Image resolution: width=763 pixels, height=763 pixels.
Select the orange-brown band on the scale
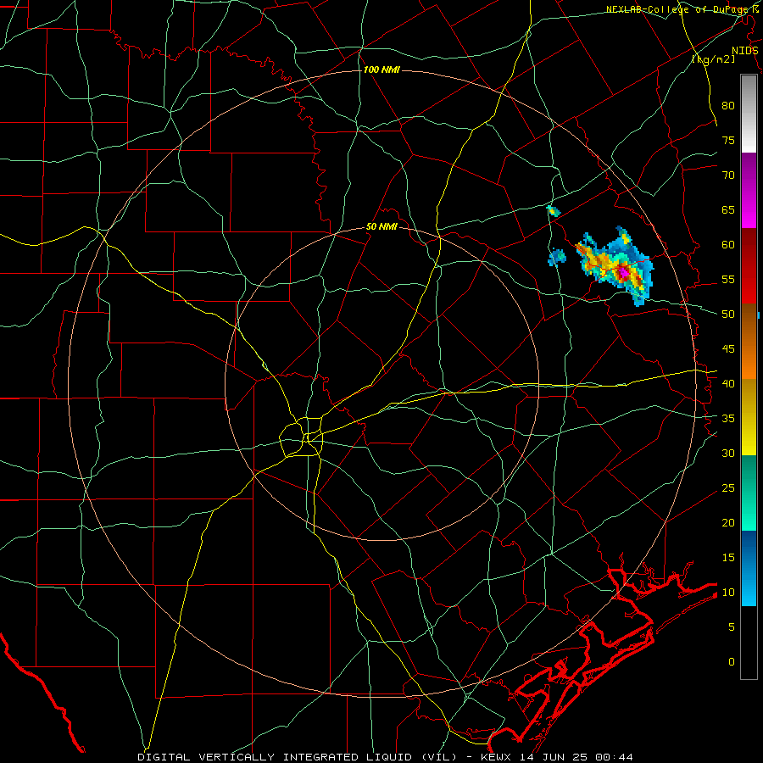(x=749, y=343)
